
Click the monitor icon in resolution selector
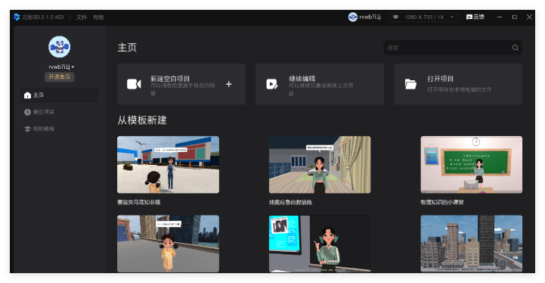point(395,17)
